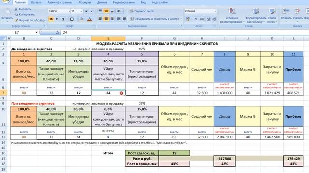
Task: Toggle bold (Ж) formatting
Action: 51,19
